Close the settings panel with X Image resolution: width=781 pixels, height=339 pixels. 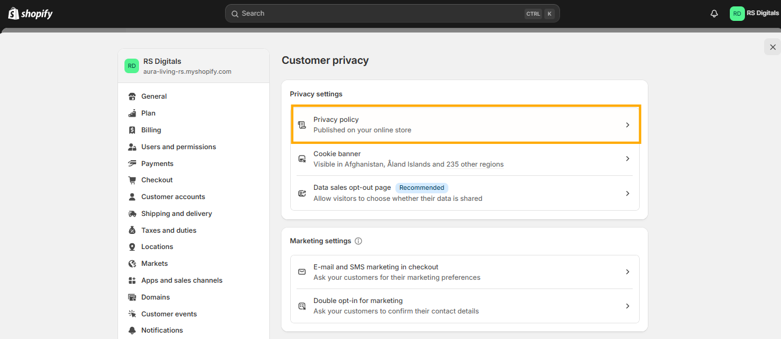772,47
